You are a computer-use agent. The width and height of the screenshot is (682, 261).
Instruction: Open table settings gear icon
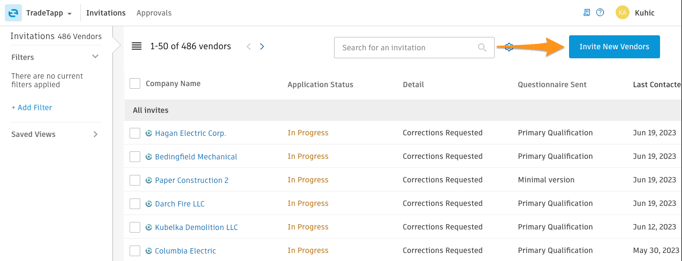coord(510,47)
